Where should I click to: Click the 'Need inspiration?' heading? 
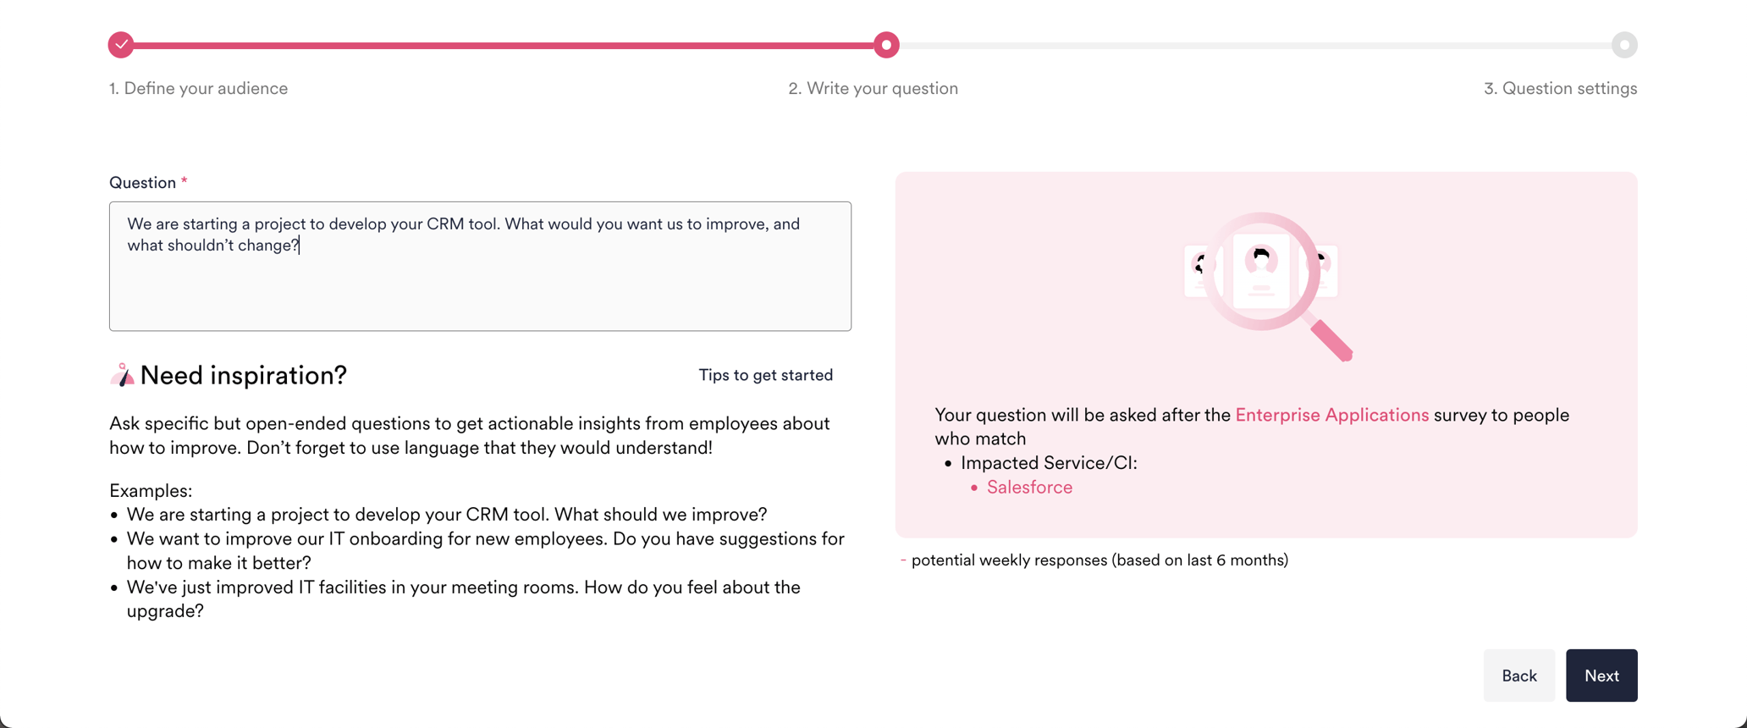pos(243,375)
